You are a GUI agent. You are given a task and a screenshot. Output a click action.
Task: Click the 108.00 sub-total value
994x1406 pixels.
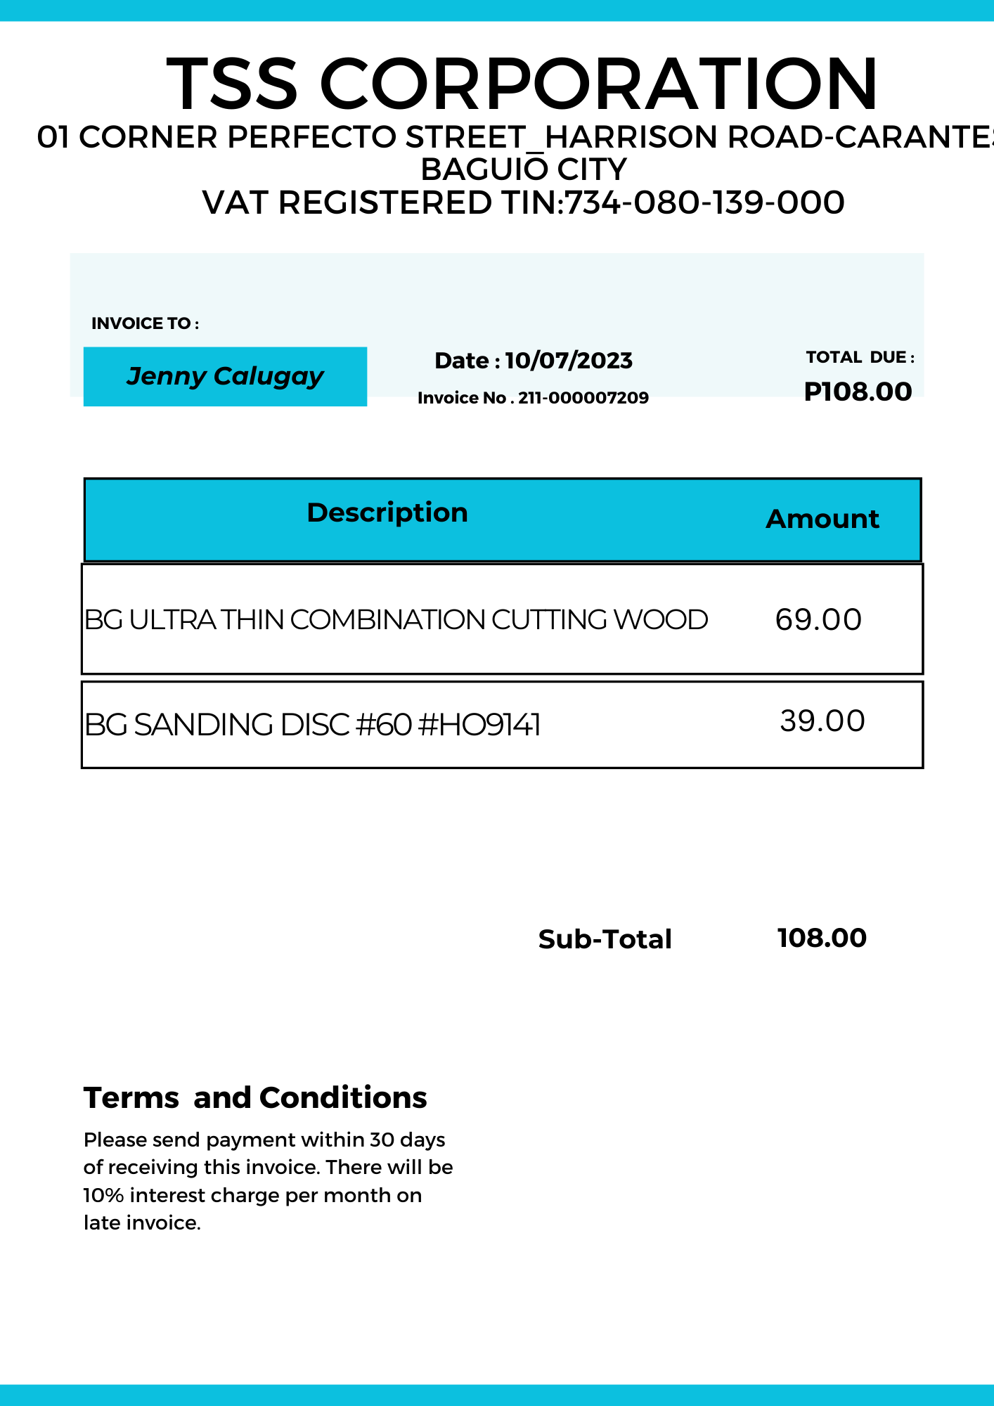[822, 938]
